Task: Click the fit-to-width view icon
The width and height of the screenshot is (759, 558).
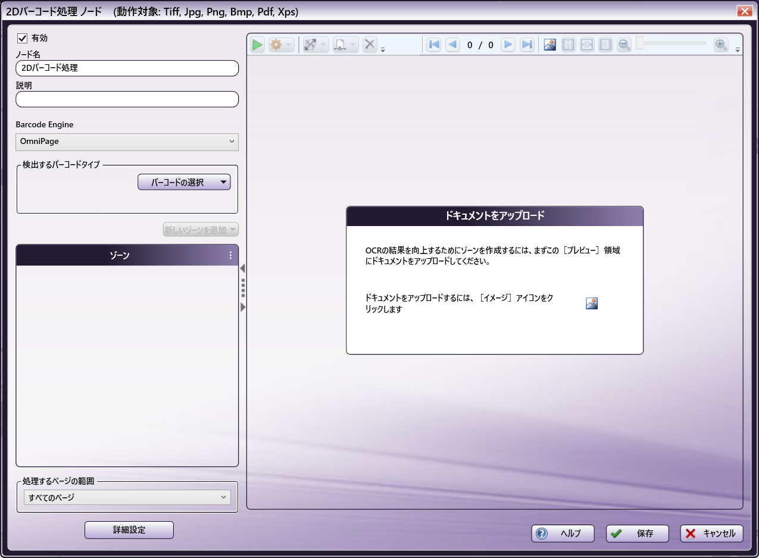Action: pos(587,45)
